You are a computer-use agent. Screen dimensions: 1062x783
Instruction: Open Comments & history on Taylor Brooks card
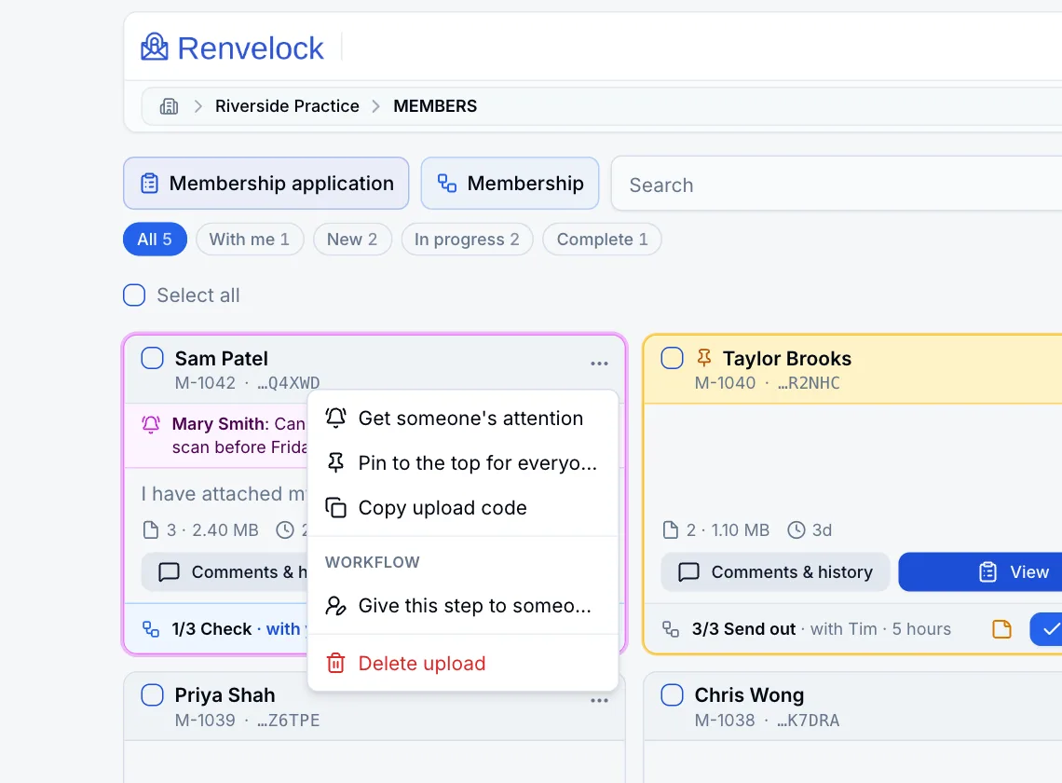pos(775,572)
